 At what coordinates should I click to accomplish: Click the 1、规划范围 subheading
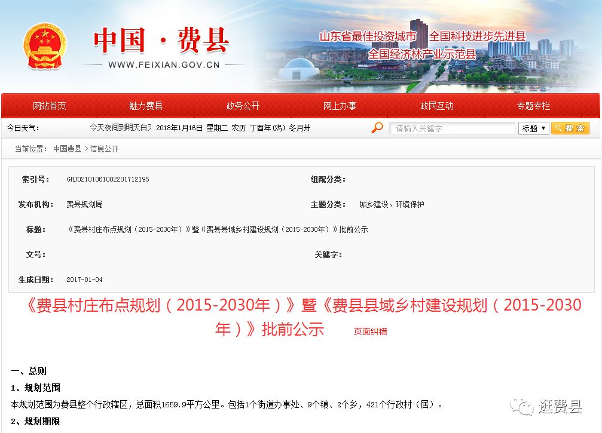point(35,388)
